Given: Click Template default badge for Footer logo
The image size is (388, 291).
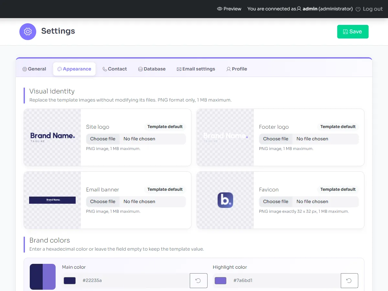Looking at the screenshot, I should [x=338, y=127].
